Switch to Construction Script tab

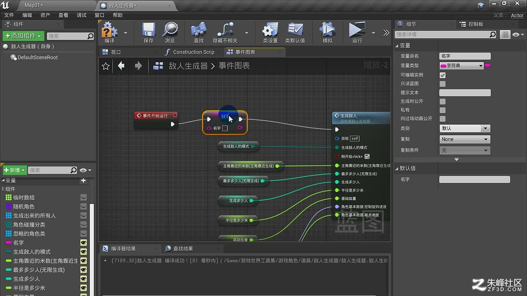click(194, 52)
